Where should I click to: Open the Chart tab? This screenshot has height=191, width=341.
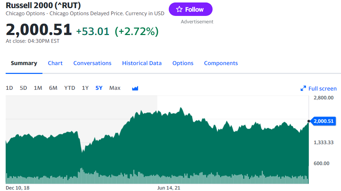pos(55,63)
